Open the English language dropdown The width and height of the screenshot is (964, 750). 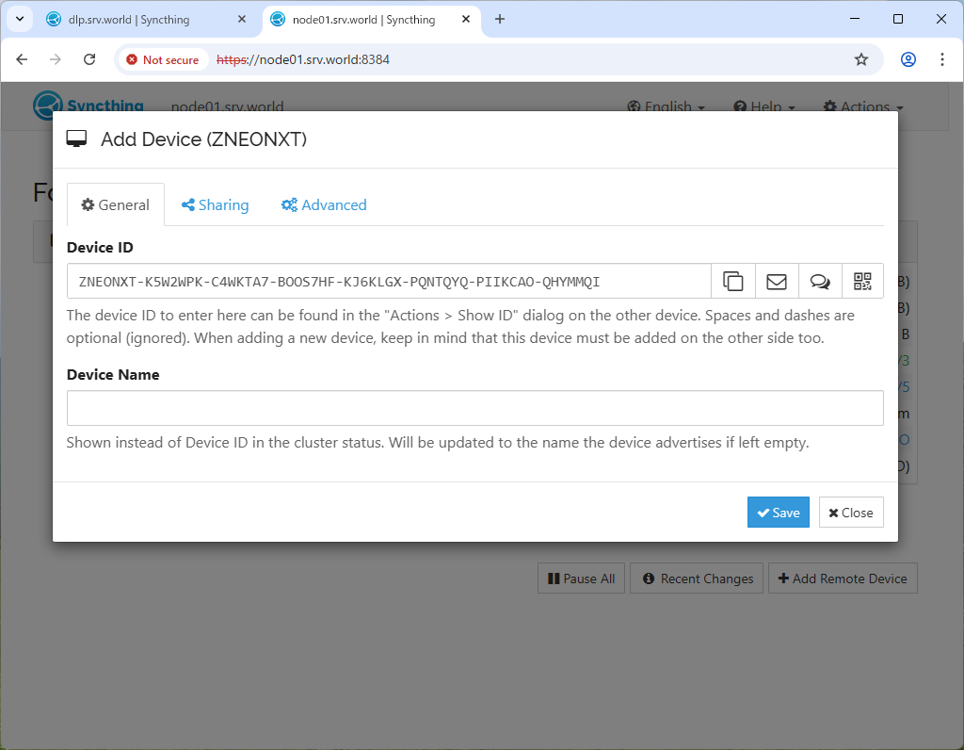pyautogui.click(x=666, y=107)
